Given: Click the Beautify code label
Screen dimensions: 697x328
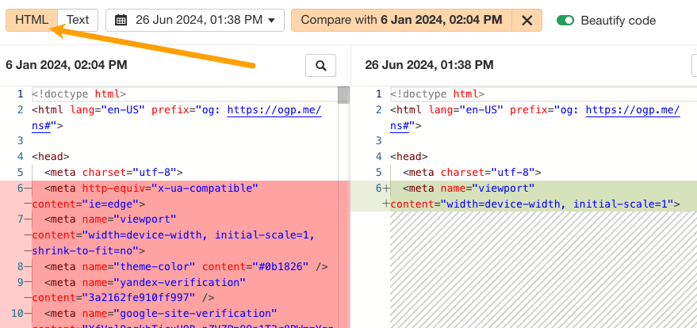Looking at the screenshot, I should (618, 20).
